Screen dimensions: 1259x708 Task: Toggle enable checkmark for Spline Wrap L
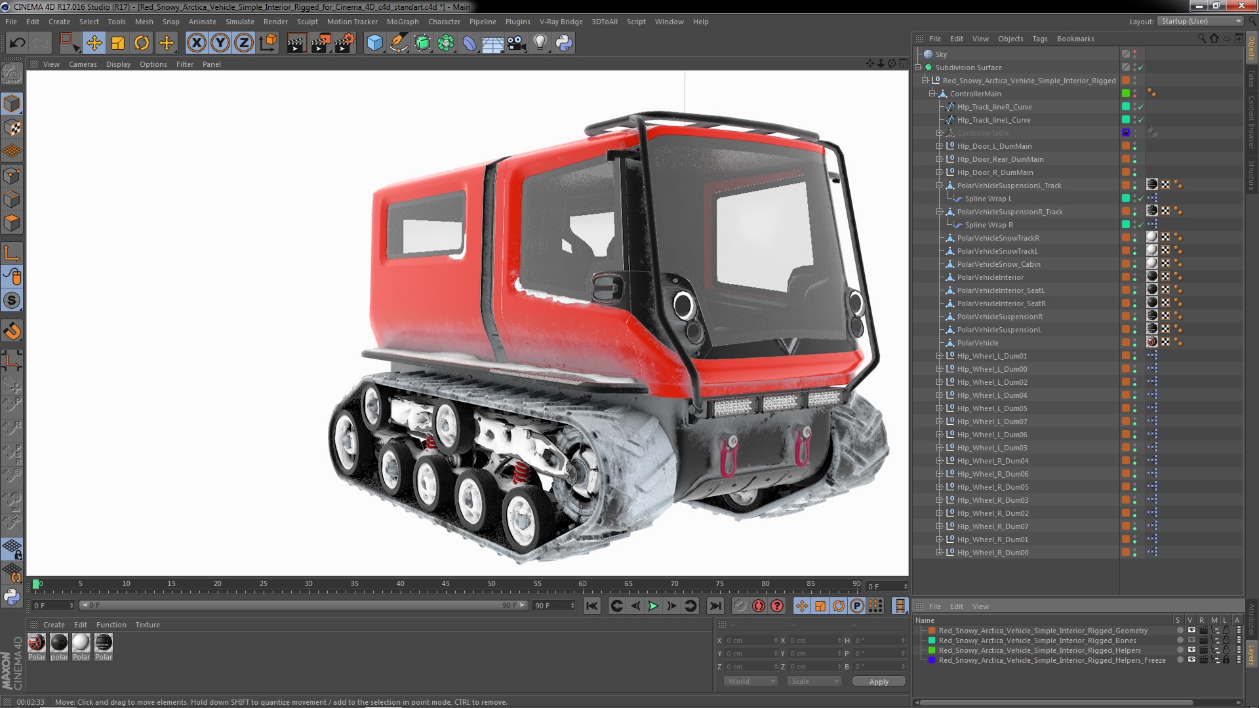point(1141,199)
